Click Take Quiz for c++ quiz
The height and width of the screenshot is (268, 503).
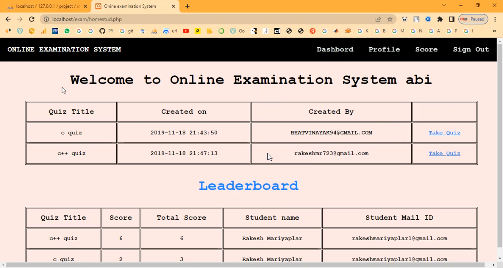point(444,154)
